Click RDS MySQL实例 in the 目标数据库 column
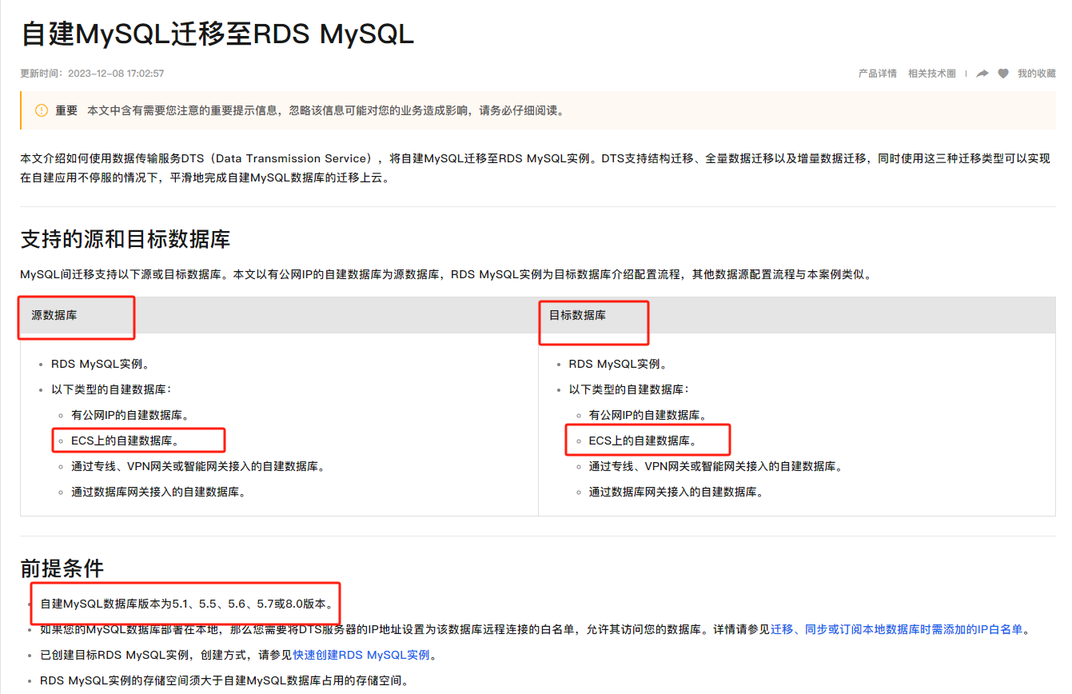 click(619, 364)
